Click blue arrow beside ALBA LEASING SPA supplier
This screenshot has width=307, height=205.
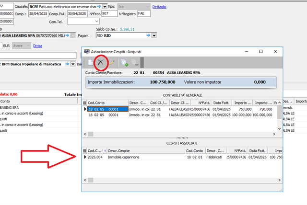click(x=67, y=35)
